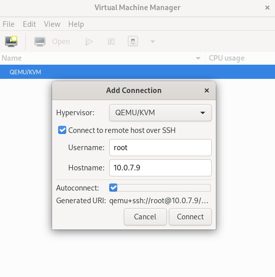Toggle the Autoconnect checkbox
This screenshot has height=277, width=275.
(113, 188)
